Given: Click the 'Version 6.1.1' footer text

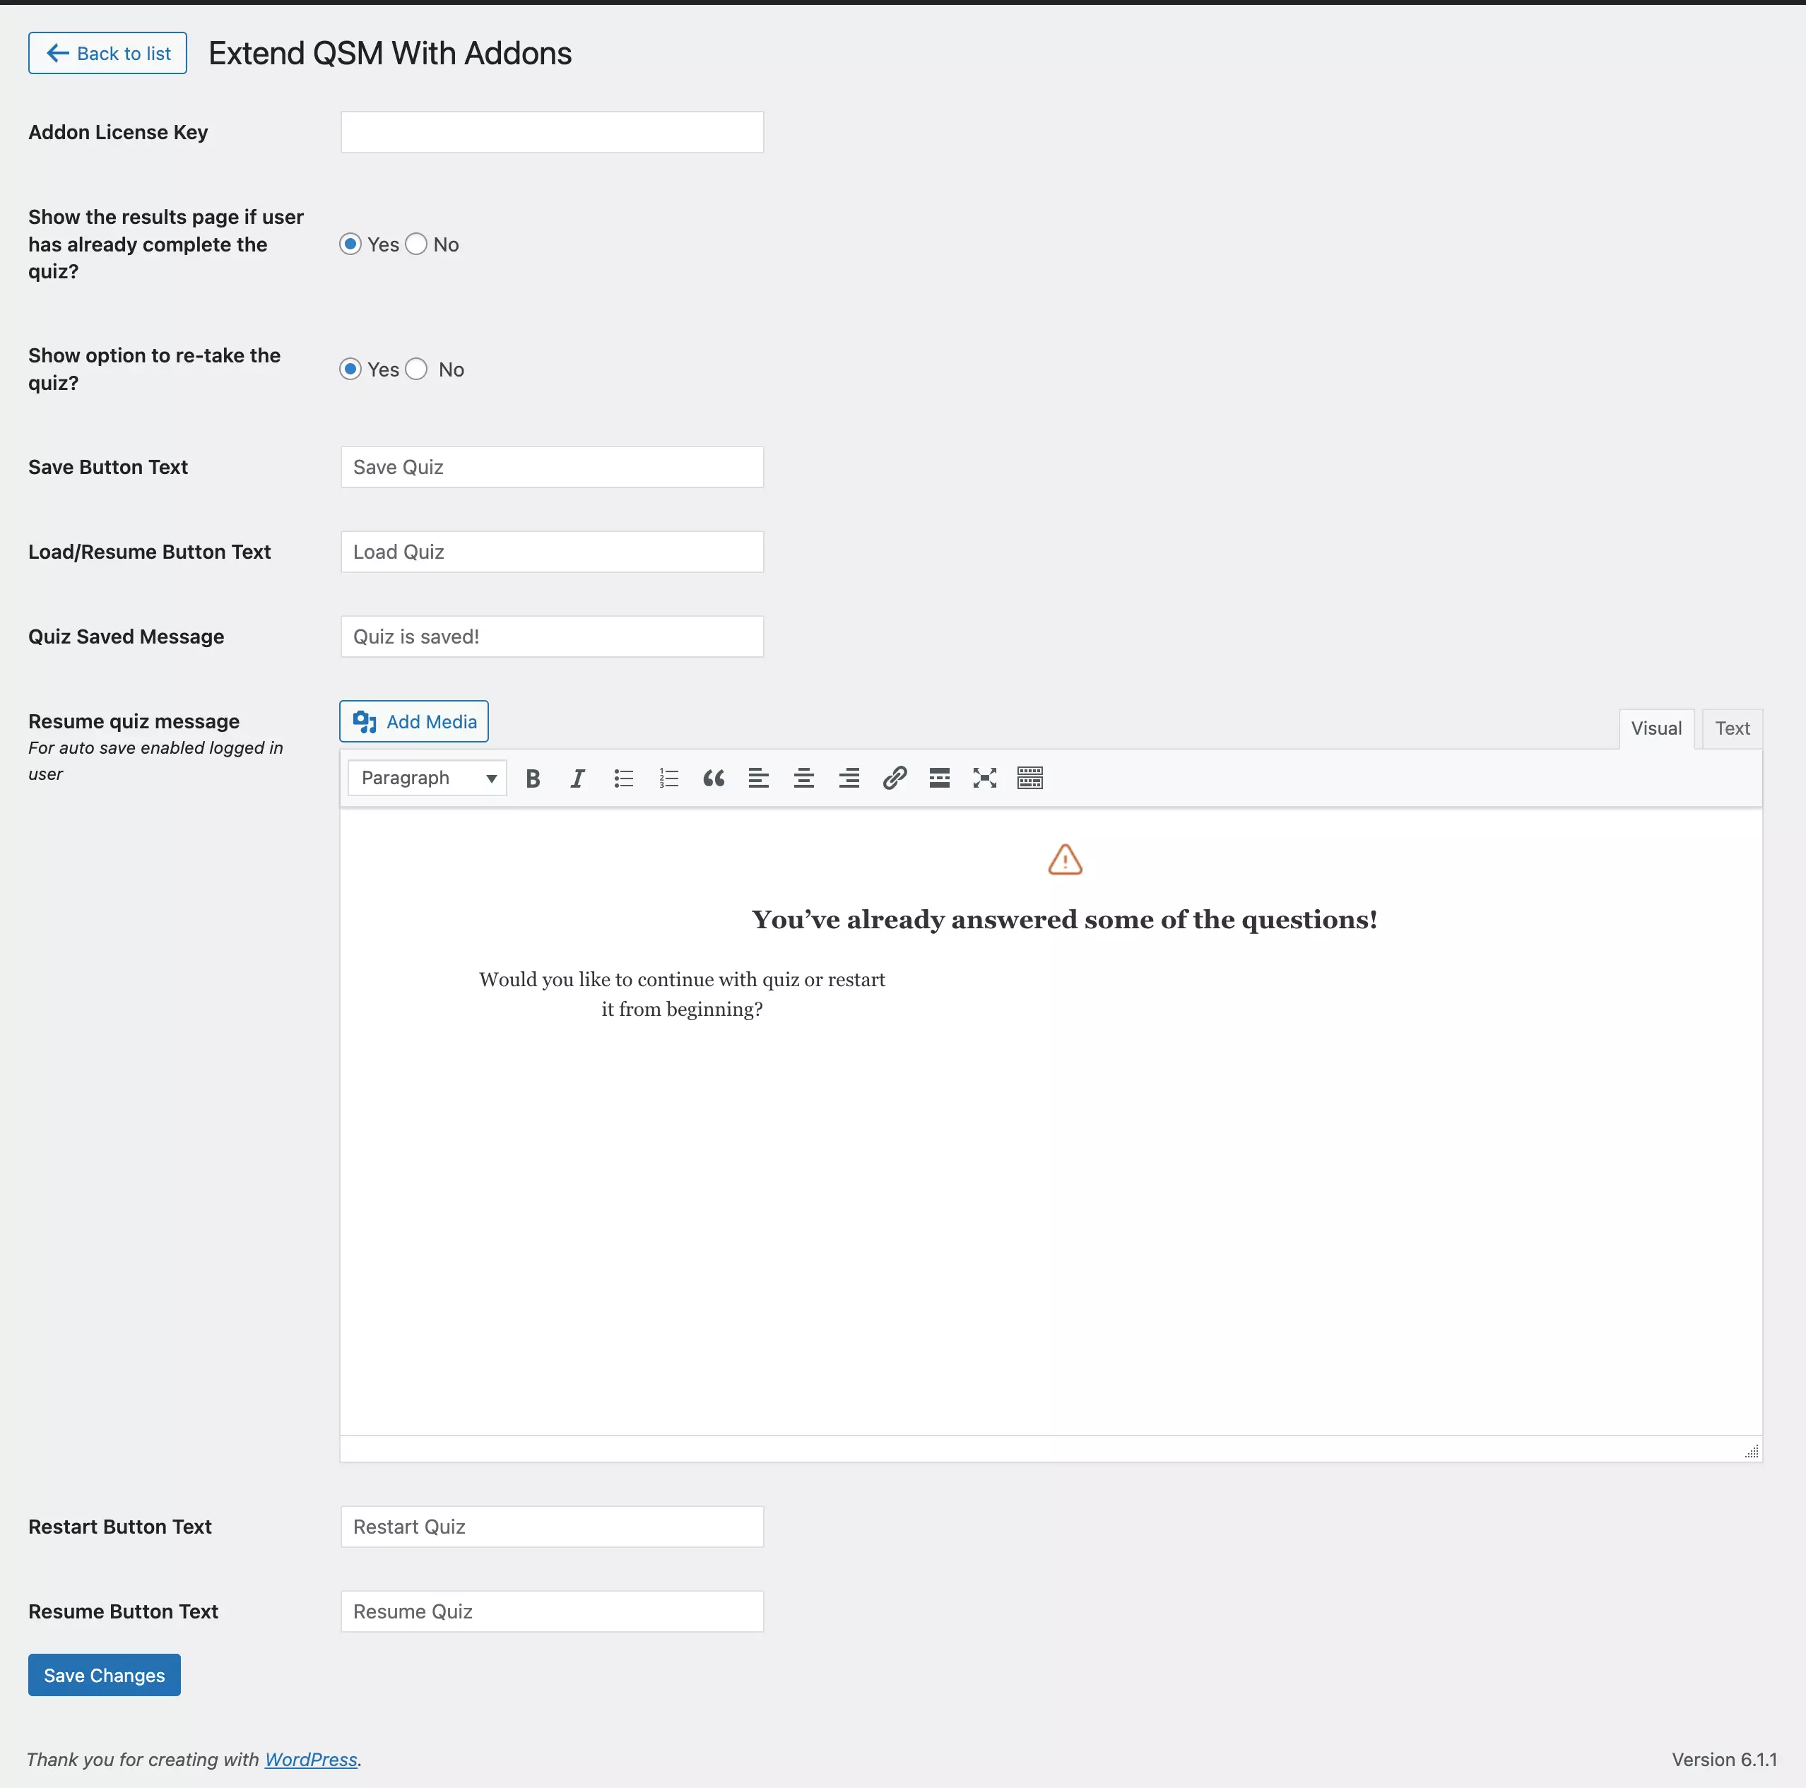Looking at the screenshot, I should click(1724, 1759).
